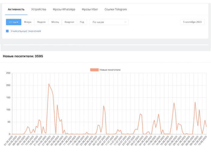Click the 250 y-axis label
Image resolution: width=211 pixels, height=158 pixels.
point(8,73)
